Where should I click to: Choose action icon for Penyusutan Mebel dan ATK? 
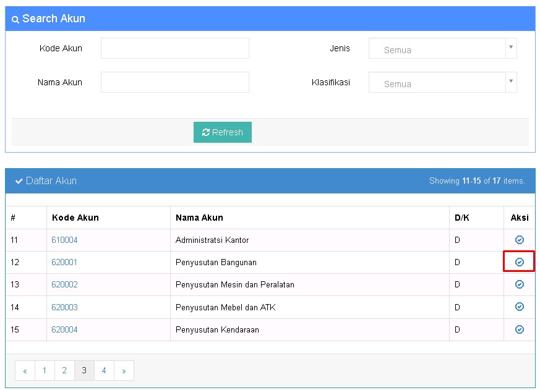(519, 307)
